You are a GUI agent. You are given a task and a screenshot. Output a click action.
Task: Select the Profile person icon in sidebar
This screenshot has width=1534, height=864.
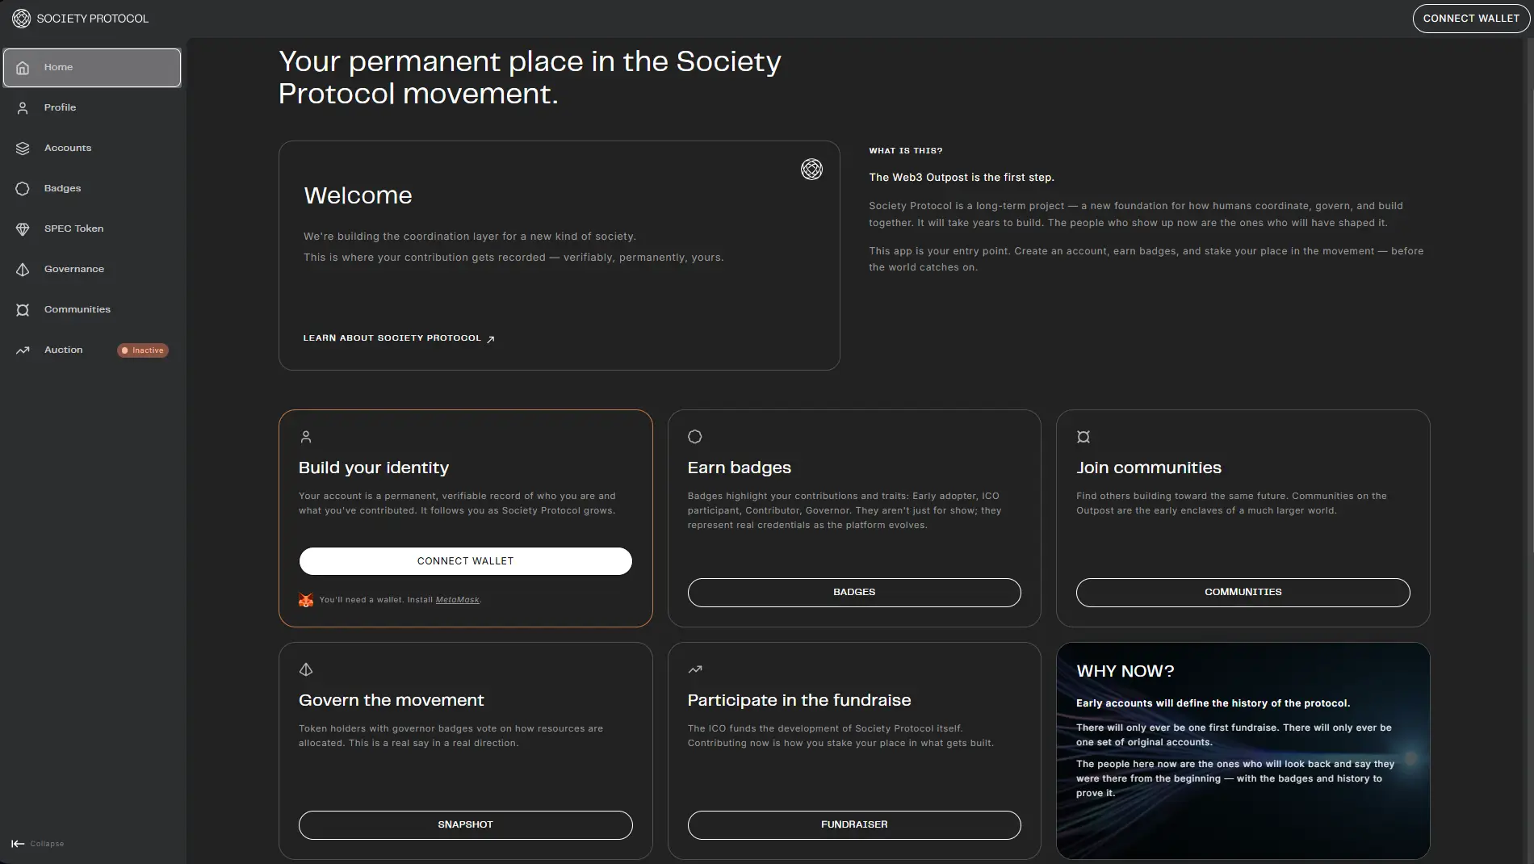point(23,108)
